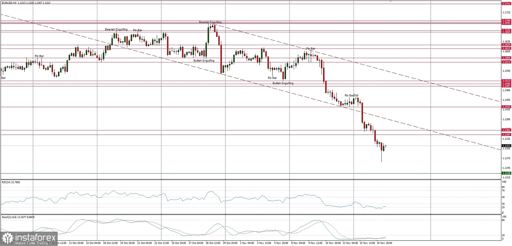Viewport: 512px width, 246px height.
Task: Click the Bearish Engulfing label at chart high
Action: [210, 22]
